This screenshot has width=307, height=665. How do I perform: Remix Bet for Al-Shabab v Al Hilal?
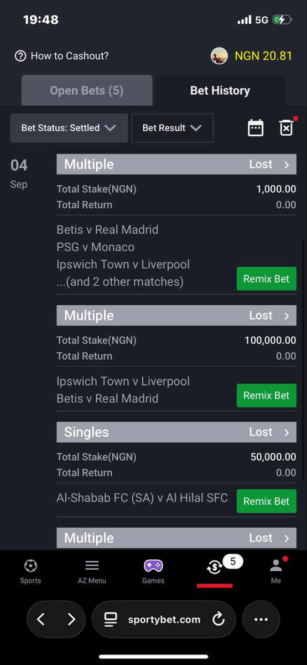click(x=266, y=501)
